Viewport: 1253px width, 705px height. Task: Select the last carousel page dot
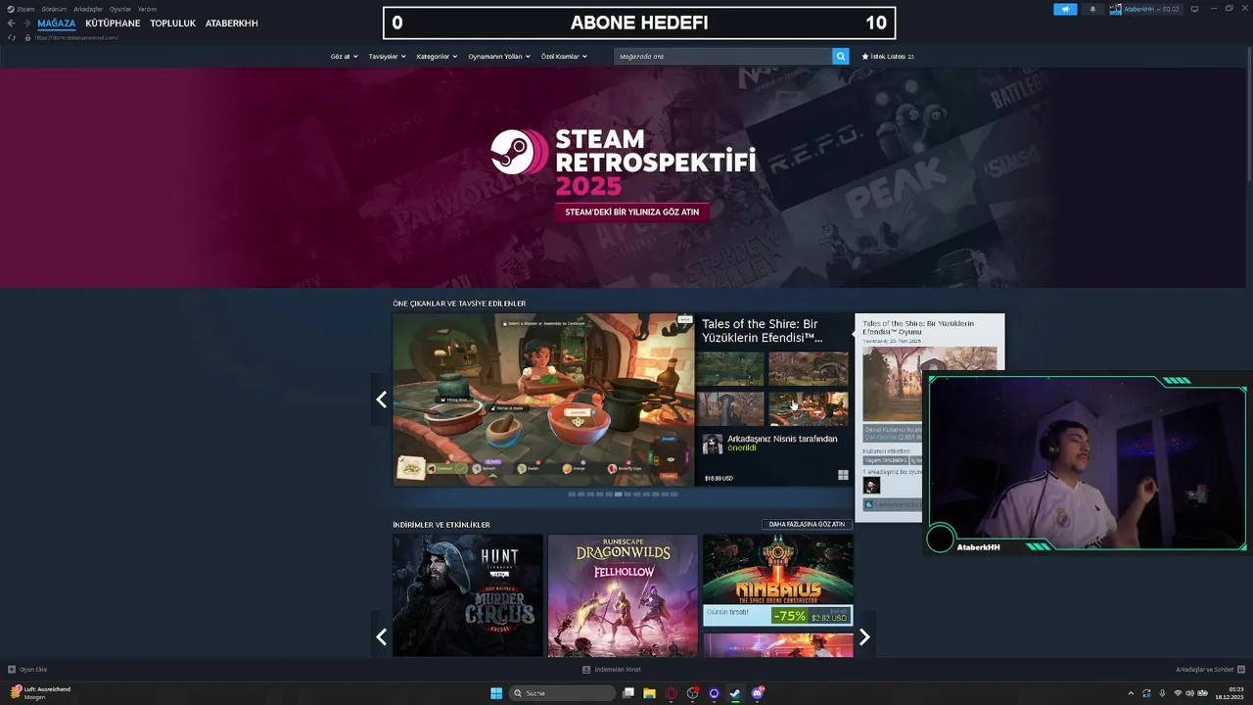click(673, 494)
